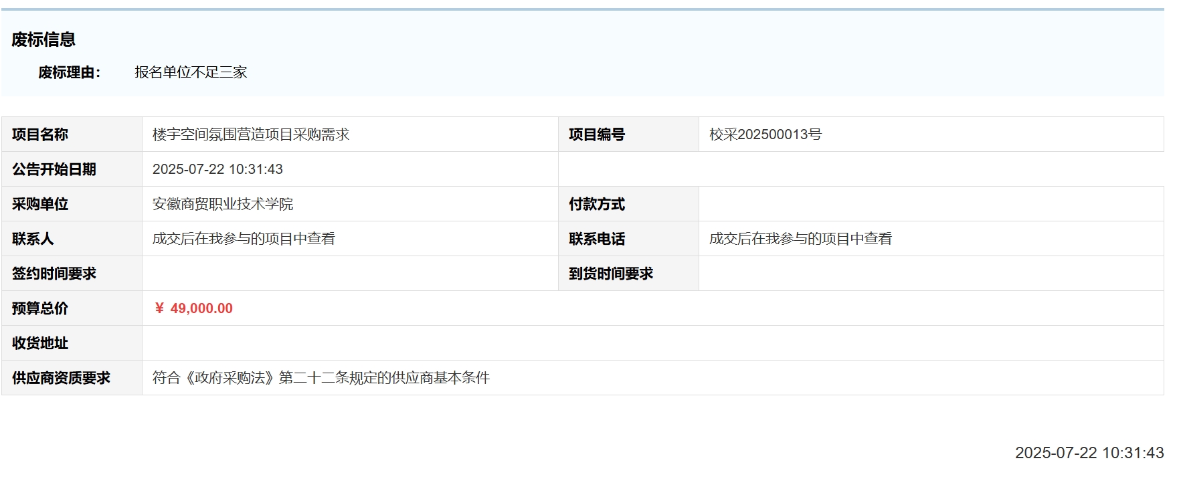Click the 签约时间要求 label cell
Image resolution: width=1177 pixels, height=495 pixels.
[54, 274]
